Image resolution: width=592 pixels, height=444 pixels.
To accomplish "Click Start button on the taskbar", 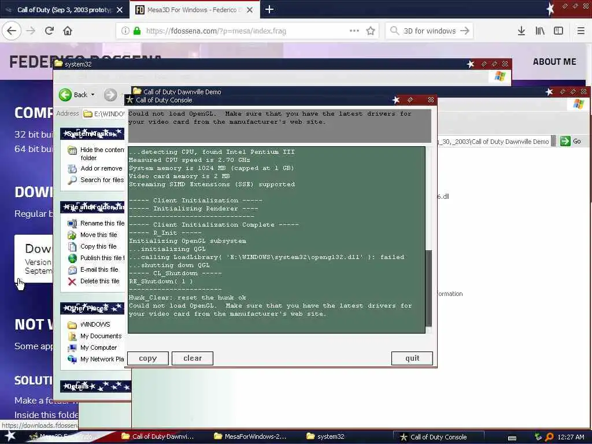I will click(x=10, y=436).
